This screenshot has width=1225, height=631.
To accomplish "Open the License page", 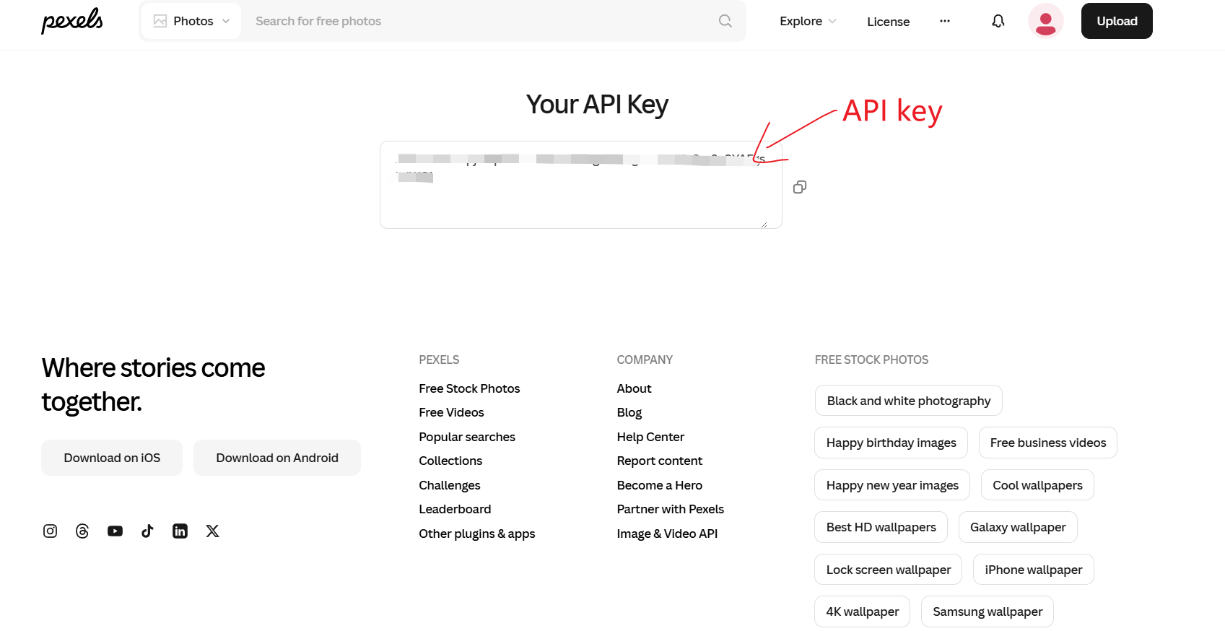I will click(888, 22).
